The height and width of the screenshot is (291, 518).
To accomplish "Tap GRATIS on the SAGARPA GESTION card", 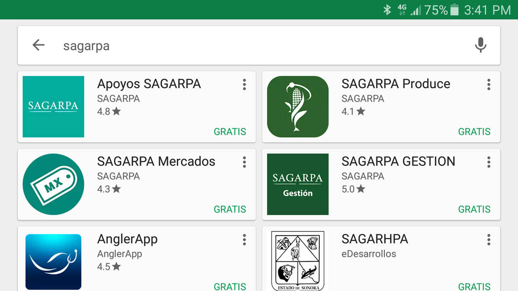I will coord(474,209).
